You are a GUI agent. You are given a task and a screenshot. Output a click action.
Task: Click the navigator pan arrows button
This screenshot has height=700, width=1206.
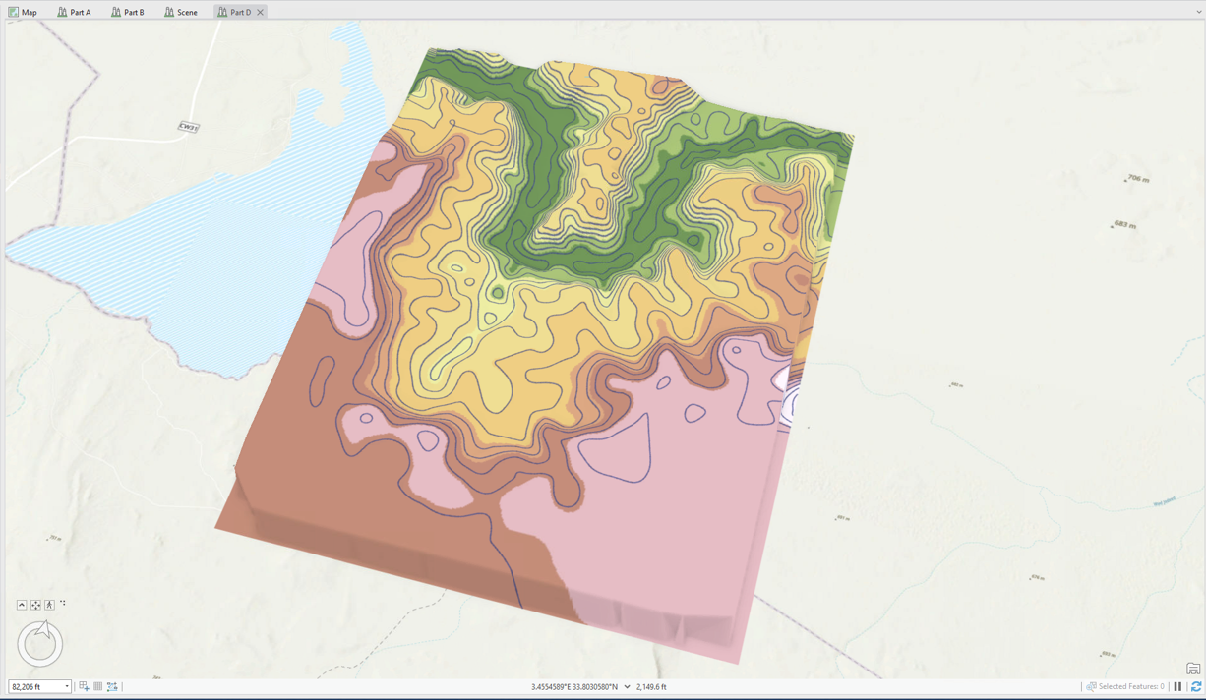click(35, 605)
